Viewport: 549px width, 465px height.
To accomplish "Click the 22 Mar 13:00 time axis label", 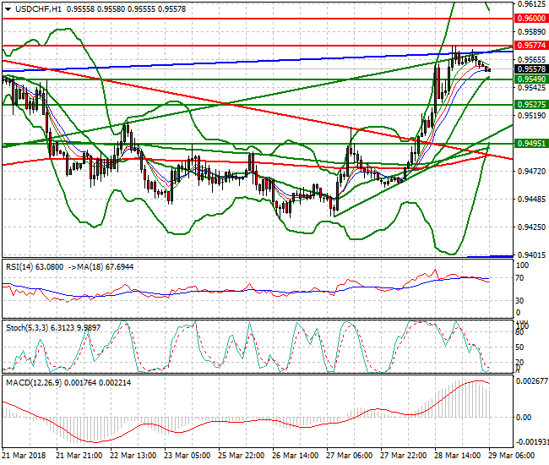I will (133, 456).
